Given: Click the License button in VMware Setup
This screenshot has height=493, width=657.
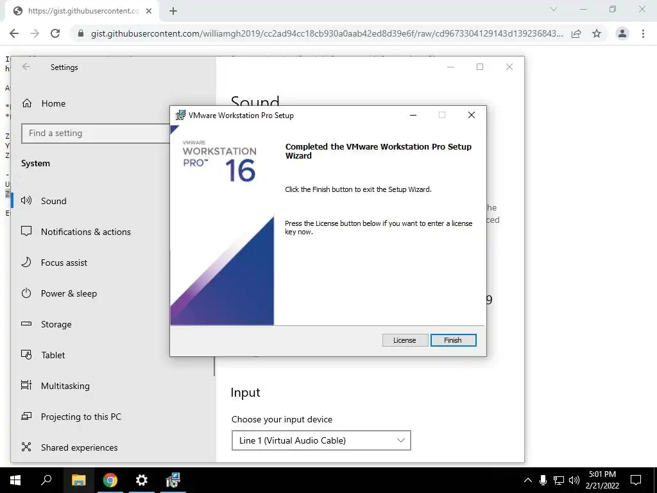Looking at the screenshot, I should click(405, 340).
